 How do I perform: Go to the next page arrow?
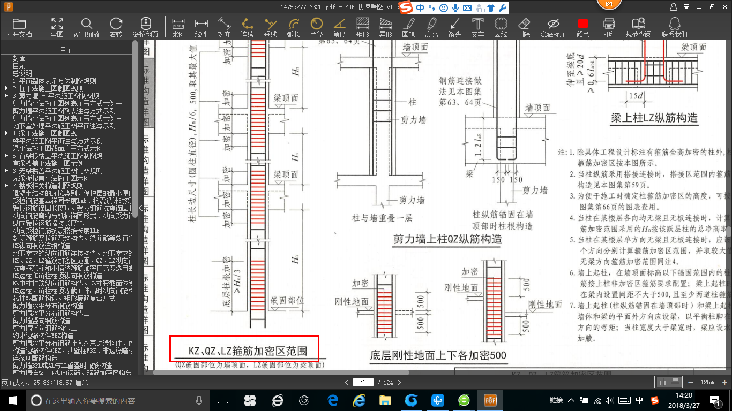pos(399,383)
